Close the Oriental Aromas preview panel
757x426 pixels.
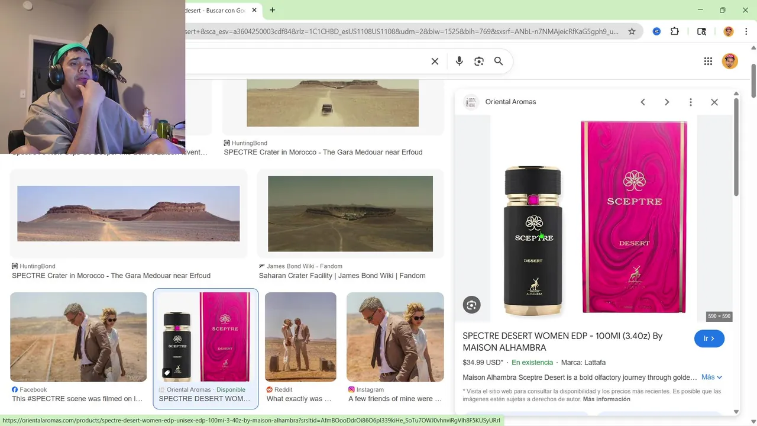[x=714, y=102]
